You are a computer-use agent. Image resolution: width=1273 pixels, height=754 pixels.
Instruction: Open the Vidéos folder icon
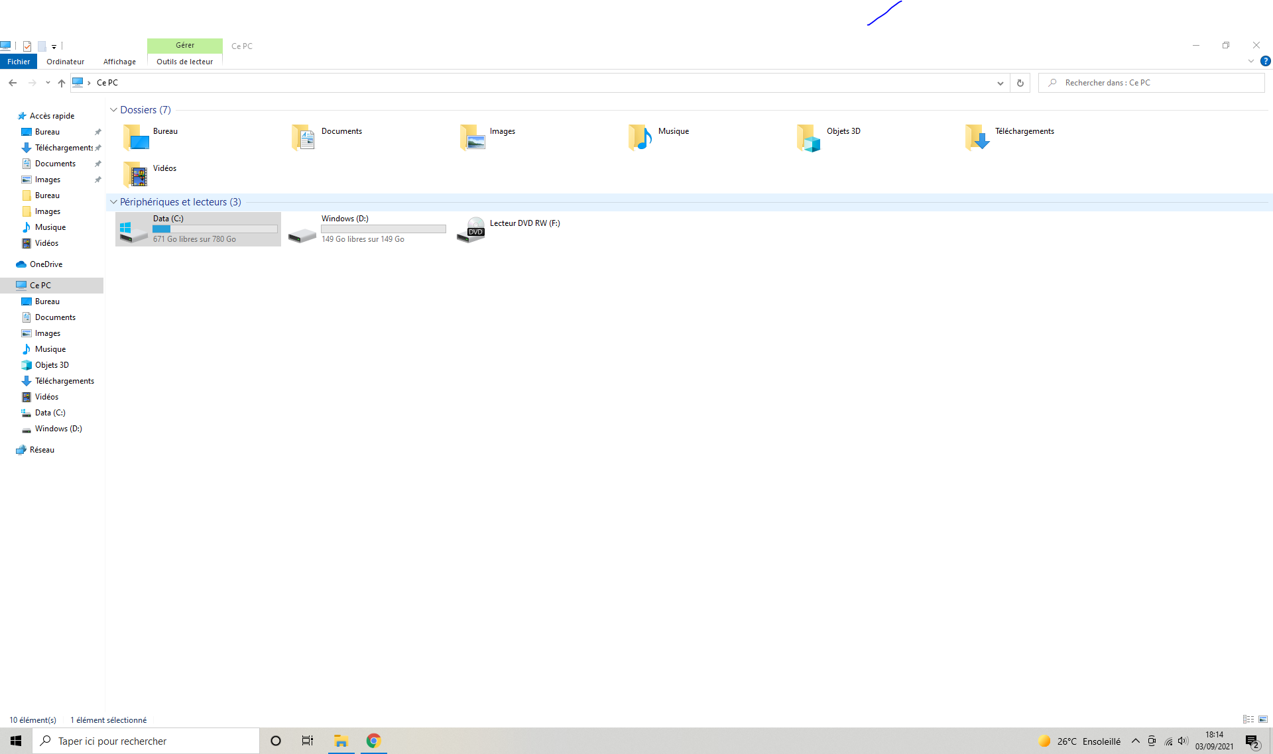click(135, 175)
